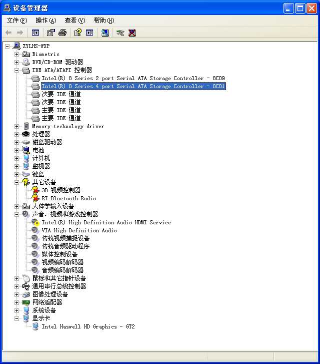Select 音频编码解码器 entry
Viewport: 320px width, 364px height.
(62, 270)
